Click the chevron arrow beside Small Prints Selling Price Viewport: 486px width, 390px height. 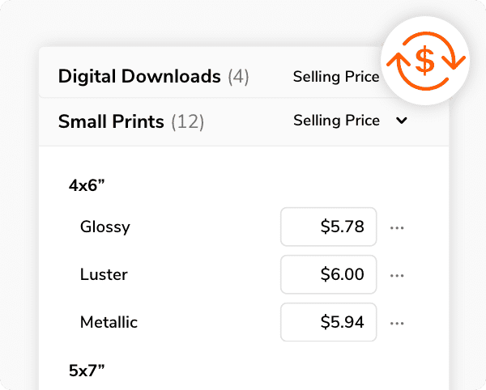[x=402, y=121]
